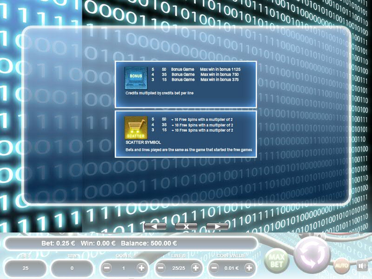The width and height of the screenshot is (372, 279).
Task: Click the coin value field showing 0.01 €
Action: tap(232, 268)
